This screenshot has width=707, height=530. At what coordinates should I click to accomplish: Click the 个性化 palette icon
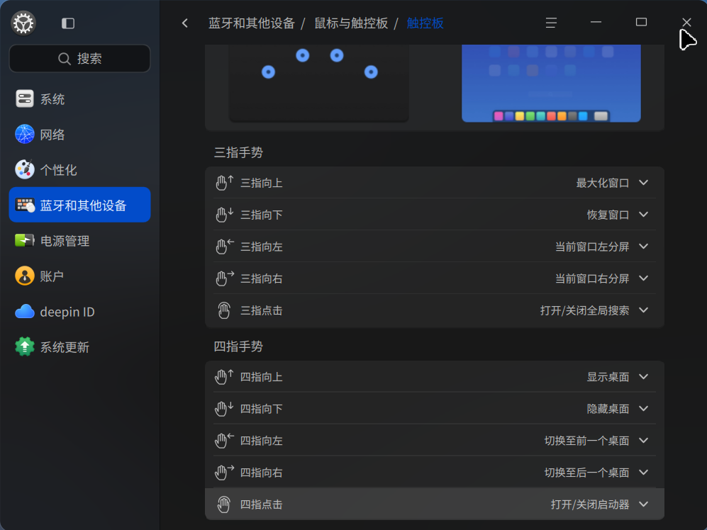tap(25, 169)
